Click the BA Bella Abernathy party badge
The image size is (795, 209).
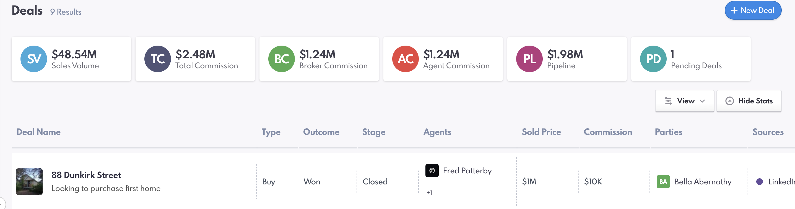(663, 182)
